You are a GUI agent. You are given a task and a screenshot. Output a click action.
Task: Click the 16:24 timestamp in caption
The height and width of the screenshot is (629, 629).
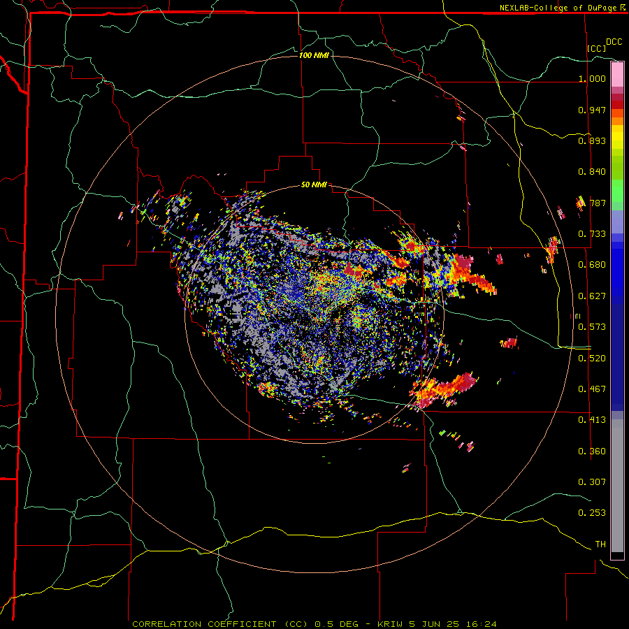482,624
